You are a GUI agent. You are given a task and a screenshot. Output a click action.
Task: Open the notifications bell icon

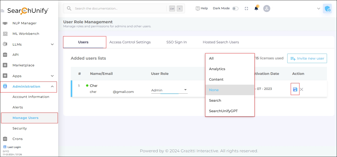click(x=256, y=9)
